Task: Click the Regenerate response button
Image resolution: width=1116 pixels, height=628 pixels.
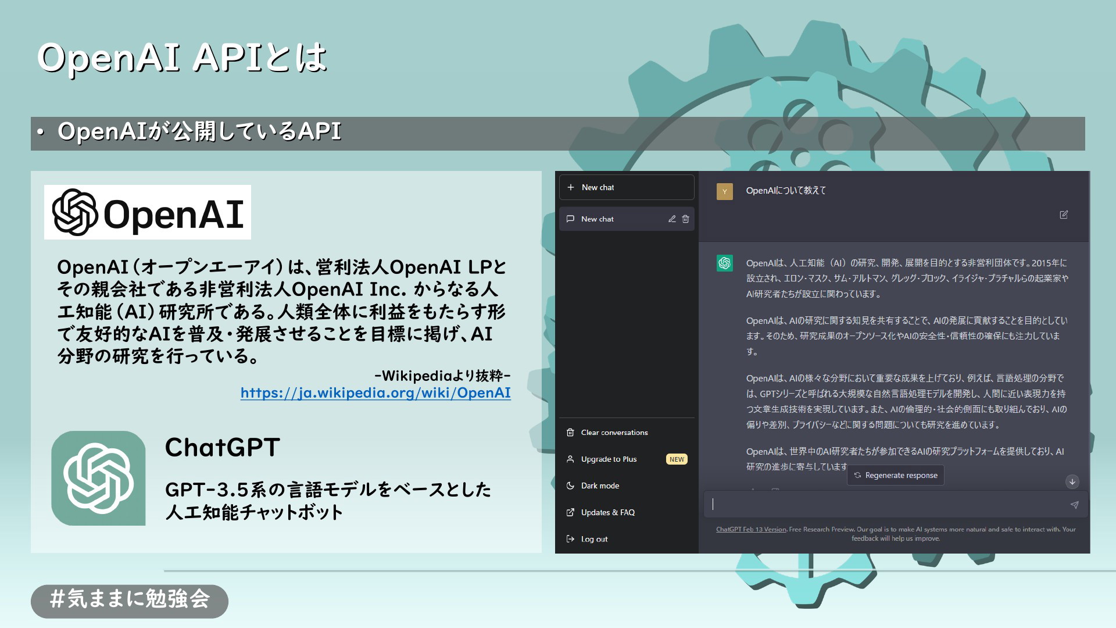Action: [x=896, y=475]
